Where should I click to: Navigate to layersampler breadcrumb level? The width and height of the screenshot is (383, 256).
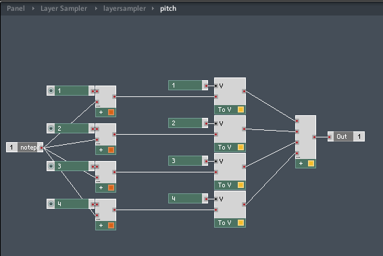(x=124, y=9)
